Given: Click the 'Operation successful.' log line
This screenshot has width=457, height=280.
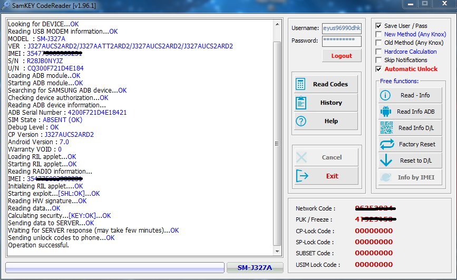Looking at the screenshot, I should coord(38,245).
